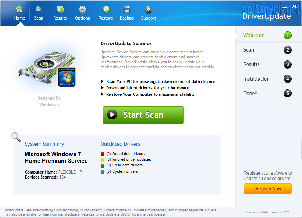Click the black step 4 circle

(x=287, y=79)
